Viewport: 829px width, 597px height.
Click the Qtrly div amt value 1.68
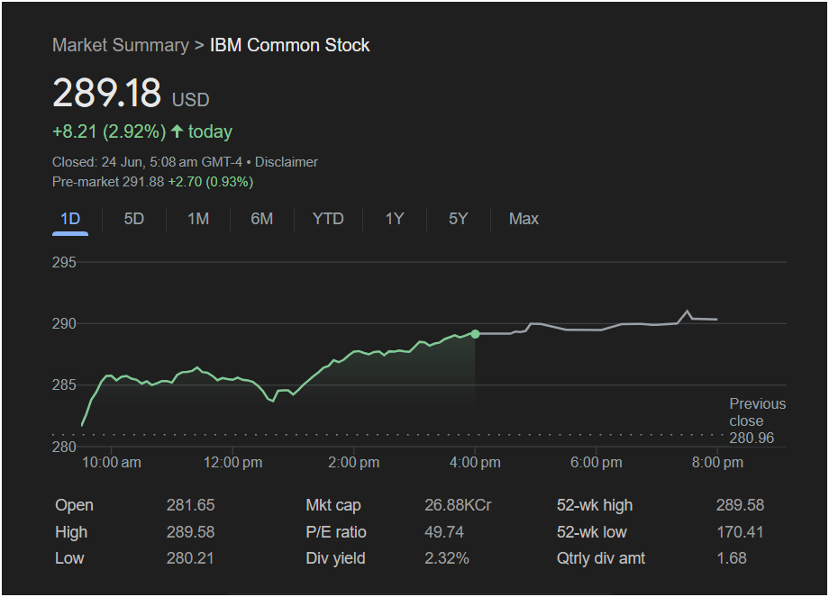pyautogui.click(x=732, y=558)
